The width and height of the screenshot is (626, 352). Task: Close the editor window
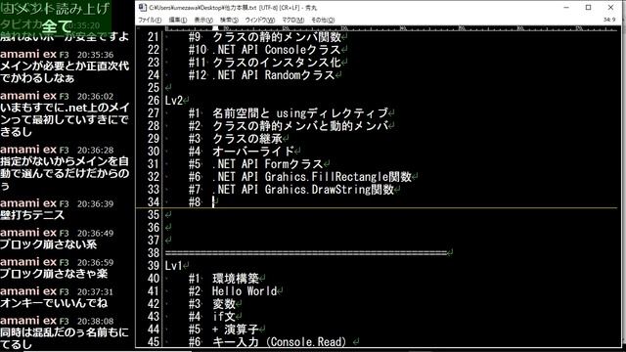(610, 7)
